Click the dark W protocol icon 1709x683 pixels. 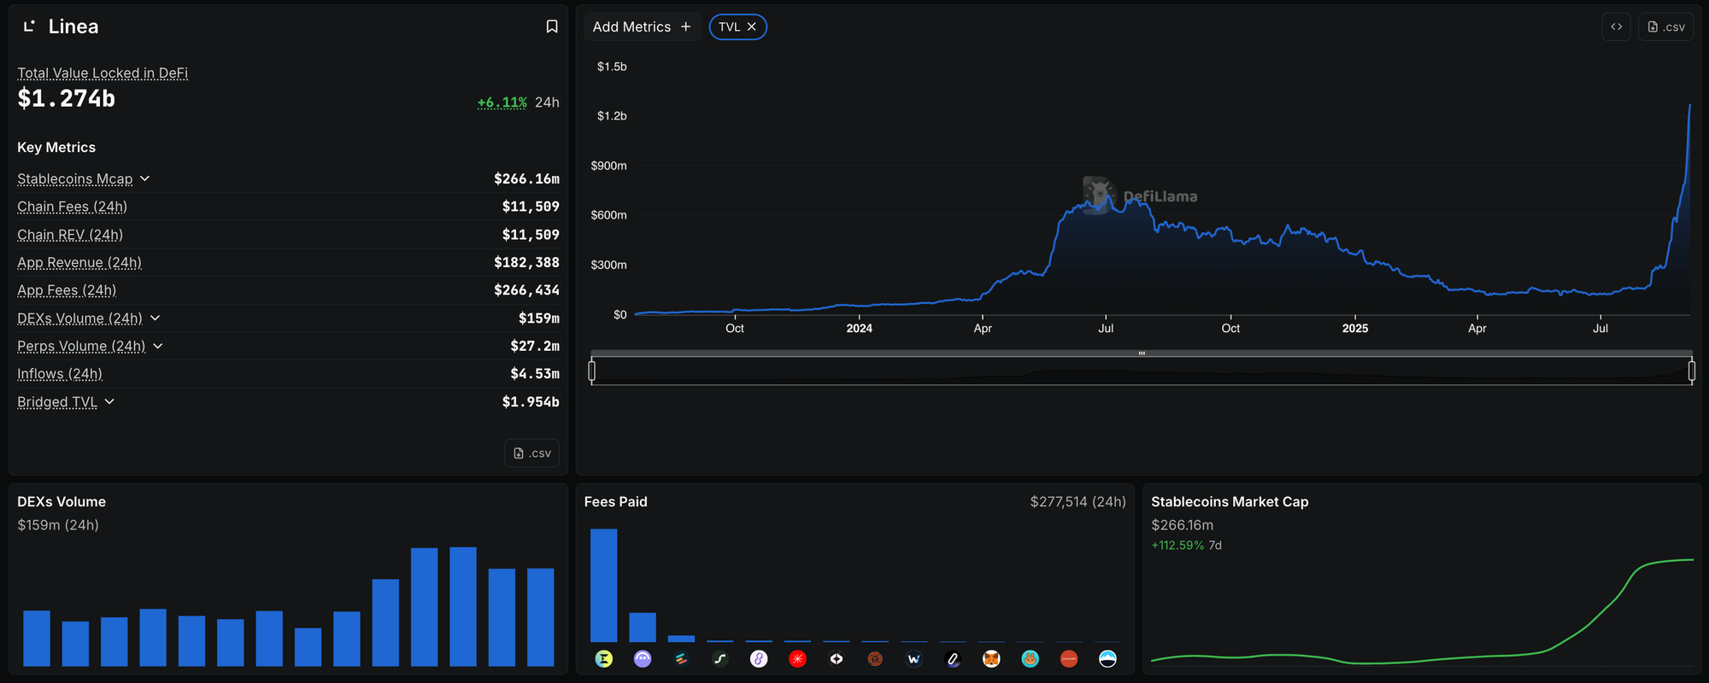pos(913,658)
